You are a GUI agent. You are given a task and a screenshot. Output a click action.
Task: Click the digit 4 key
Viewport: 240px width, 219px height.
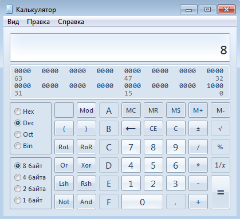(x=131, y=165)
